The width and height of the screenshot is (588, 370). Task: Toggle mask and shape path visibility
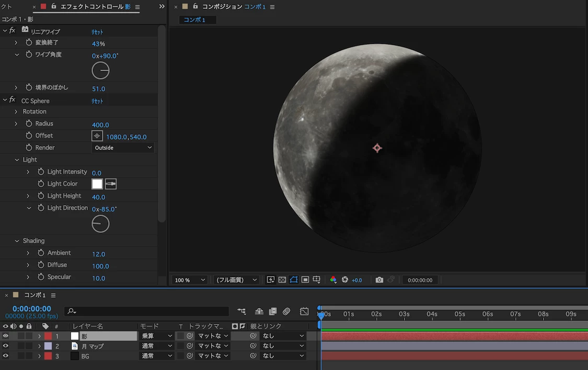294,280
